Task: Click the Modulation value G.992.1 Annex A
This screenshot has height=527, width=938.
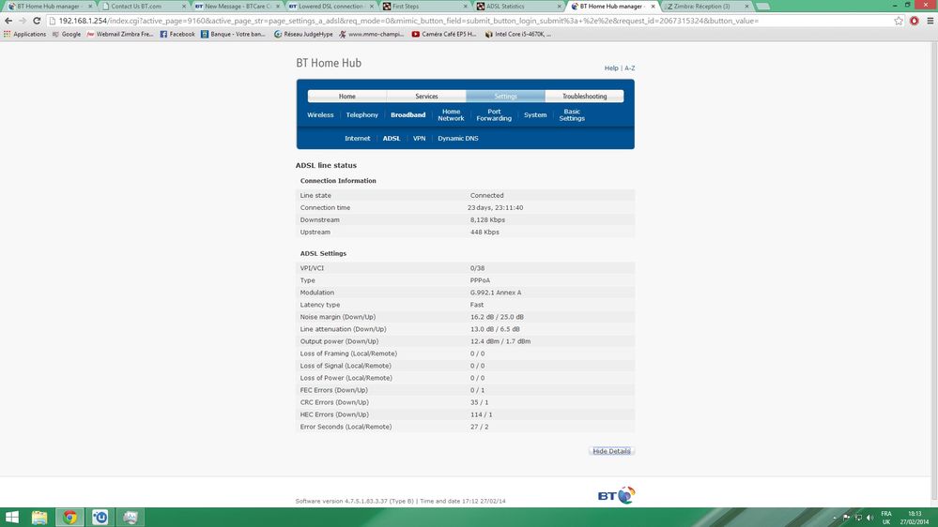Action: pyautogui.click(x=496, y=293)
